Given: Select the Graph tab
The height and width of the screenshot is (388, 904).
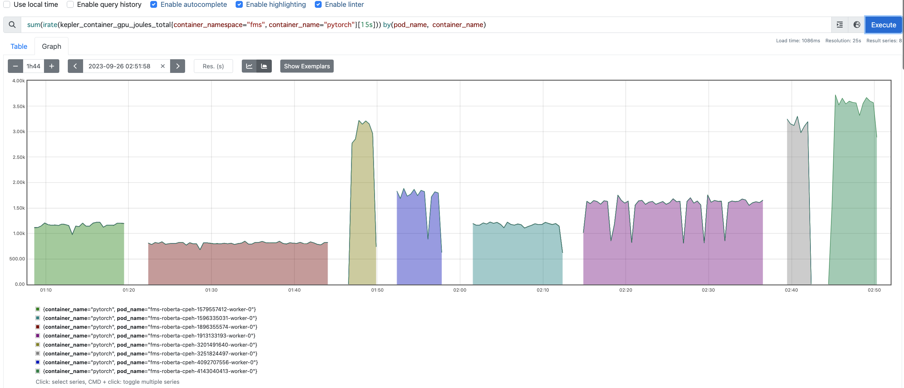Looking at the screenshot, I should [51, 46].
